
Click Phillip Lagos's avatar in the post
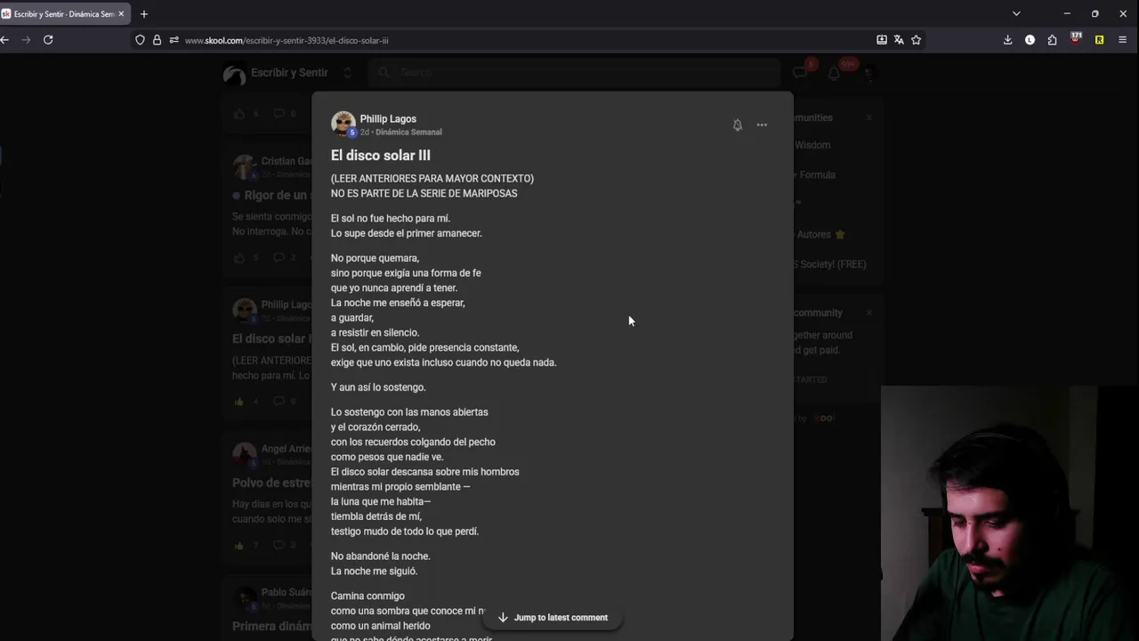[x=343, y=124]
